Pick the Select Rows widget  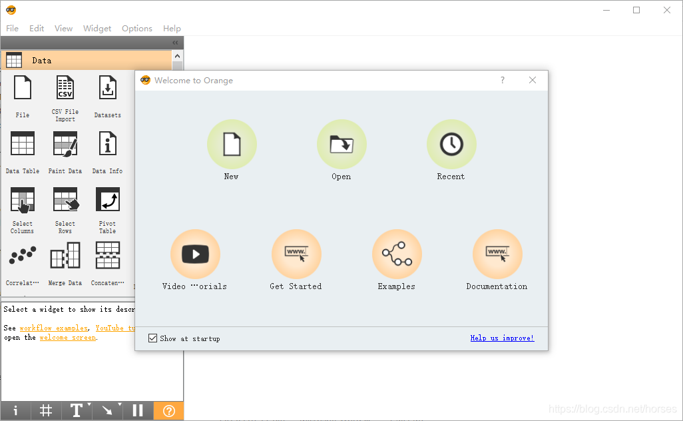65,210
